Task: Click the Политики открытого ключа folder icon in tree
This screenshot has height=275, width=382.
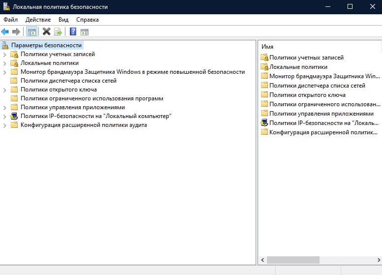Action: coord(14,90)
